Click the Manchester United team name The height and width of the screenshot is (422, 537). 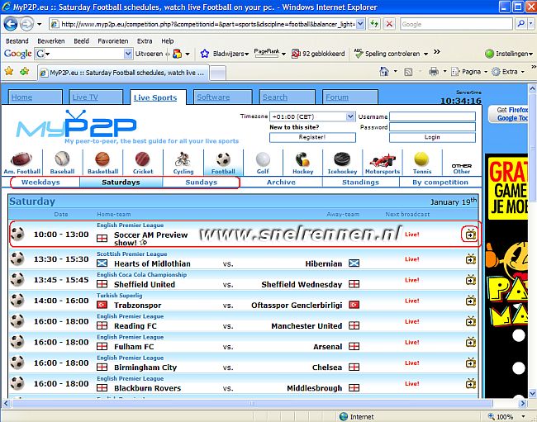(x=307, y=326)
